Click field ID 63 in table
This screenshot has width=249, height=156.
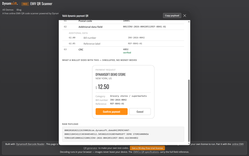click(x=65, y=49)
